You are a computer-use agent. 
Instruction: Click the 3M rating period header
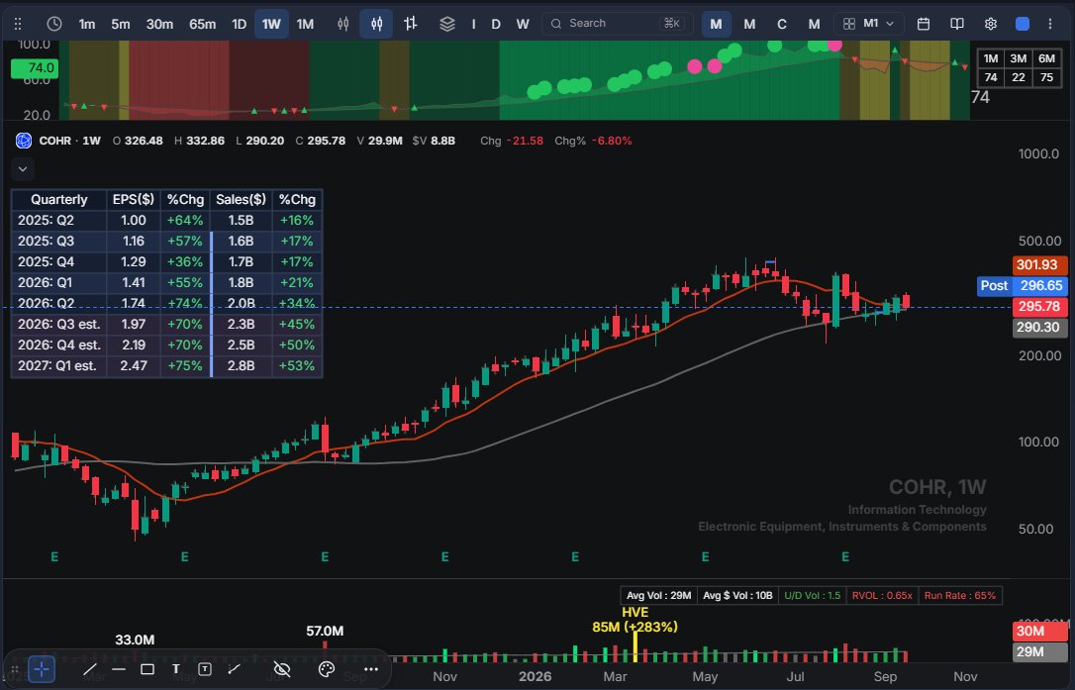1019,58
